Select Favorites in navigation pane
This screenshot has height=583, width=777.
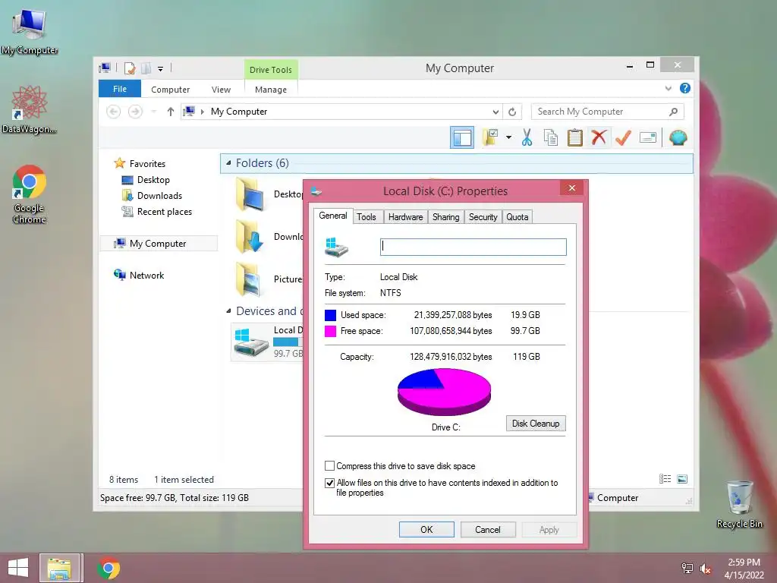coord(147,164)
